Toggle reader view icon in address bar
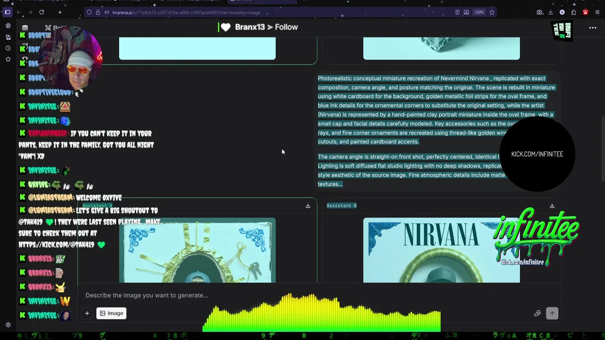Screen dimensions: 605x340 [x=457, y=12]
